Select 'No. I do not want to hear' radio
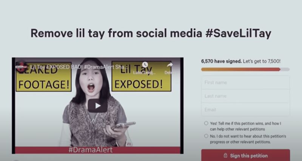 [x=206, y=136]
